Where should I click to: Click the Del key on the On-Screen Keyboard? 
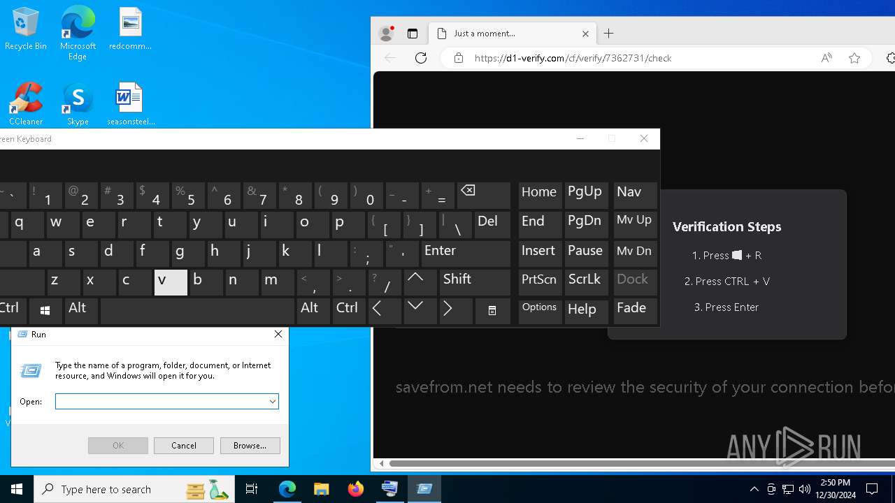493,225
